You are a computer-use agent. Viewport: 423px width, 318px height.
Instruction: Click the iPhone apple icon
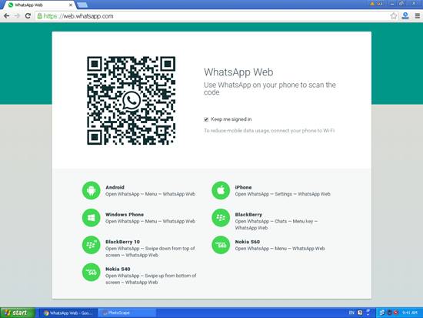[221, 190]
